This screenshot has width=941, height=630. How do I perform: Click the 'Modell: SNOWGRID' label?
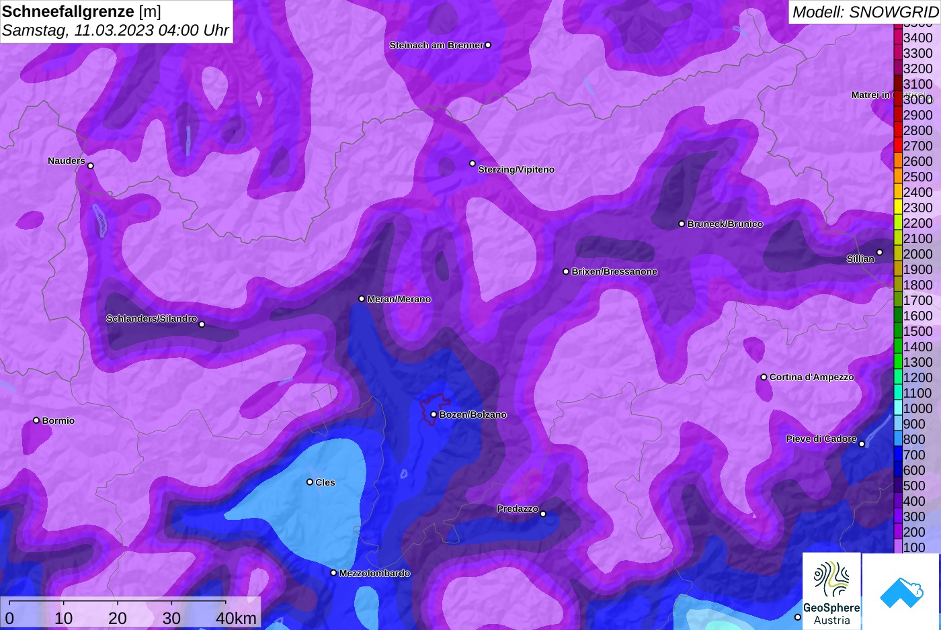[865, 12]
